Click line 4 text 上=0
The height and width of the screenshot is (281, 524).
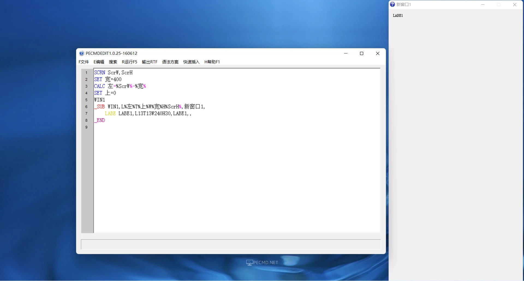click(111, 93)
